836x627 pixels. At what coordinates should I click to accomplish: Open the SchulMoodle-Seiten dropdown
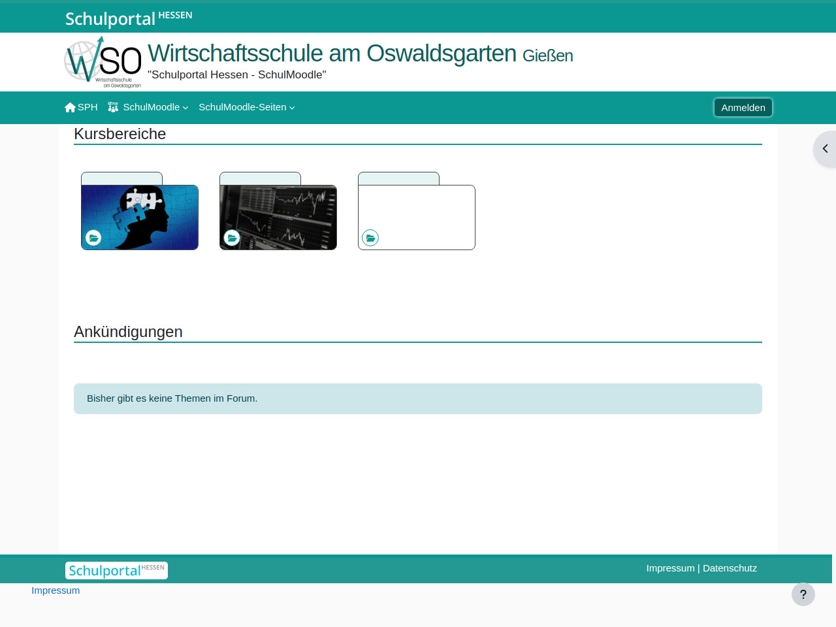point(246,107)
